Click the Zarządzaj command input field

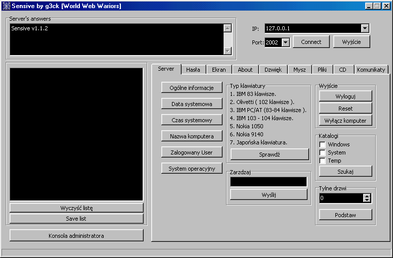click(x=269, y=182)
